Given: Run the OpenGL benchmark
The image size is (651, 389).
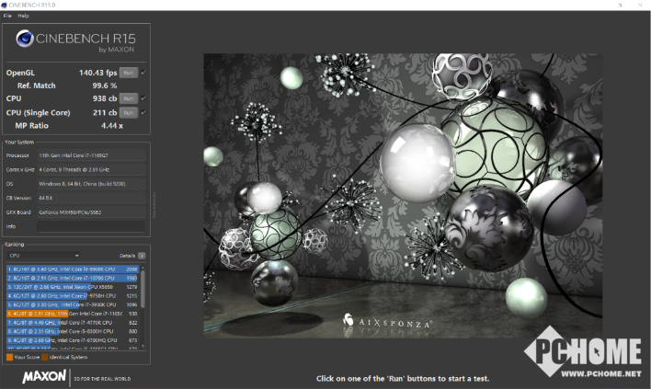Looking at the screenshot, I should [129, 73].
